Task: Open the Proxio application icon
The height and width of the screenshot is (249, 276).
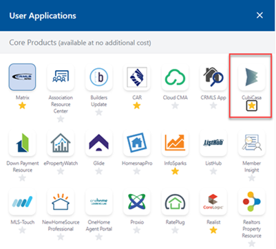Action: point(137,202)
